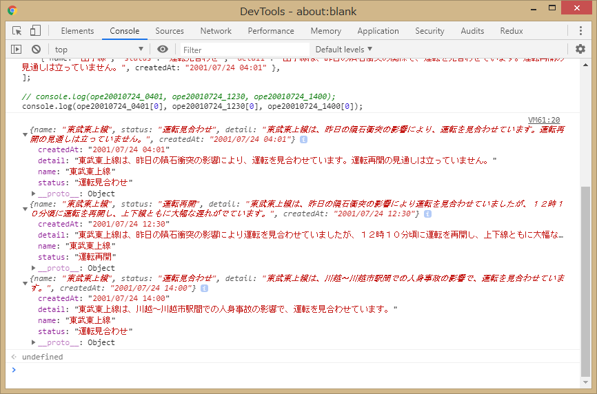Screen dimensions: 597x394
Task: Clear the console with the clear icon
Action: [36, 50]
